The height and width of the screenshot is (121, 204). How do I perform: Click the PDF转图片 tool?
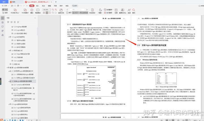point(25,11)
